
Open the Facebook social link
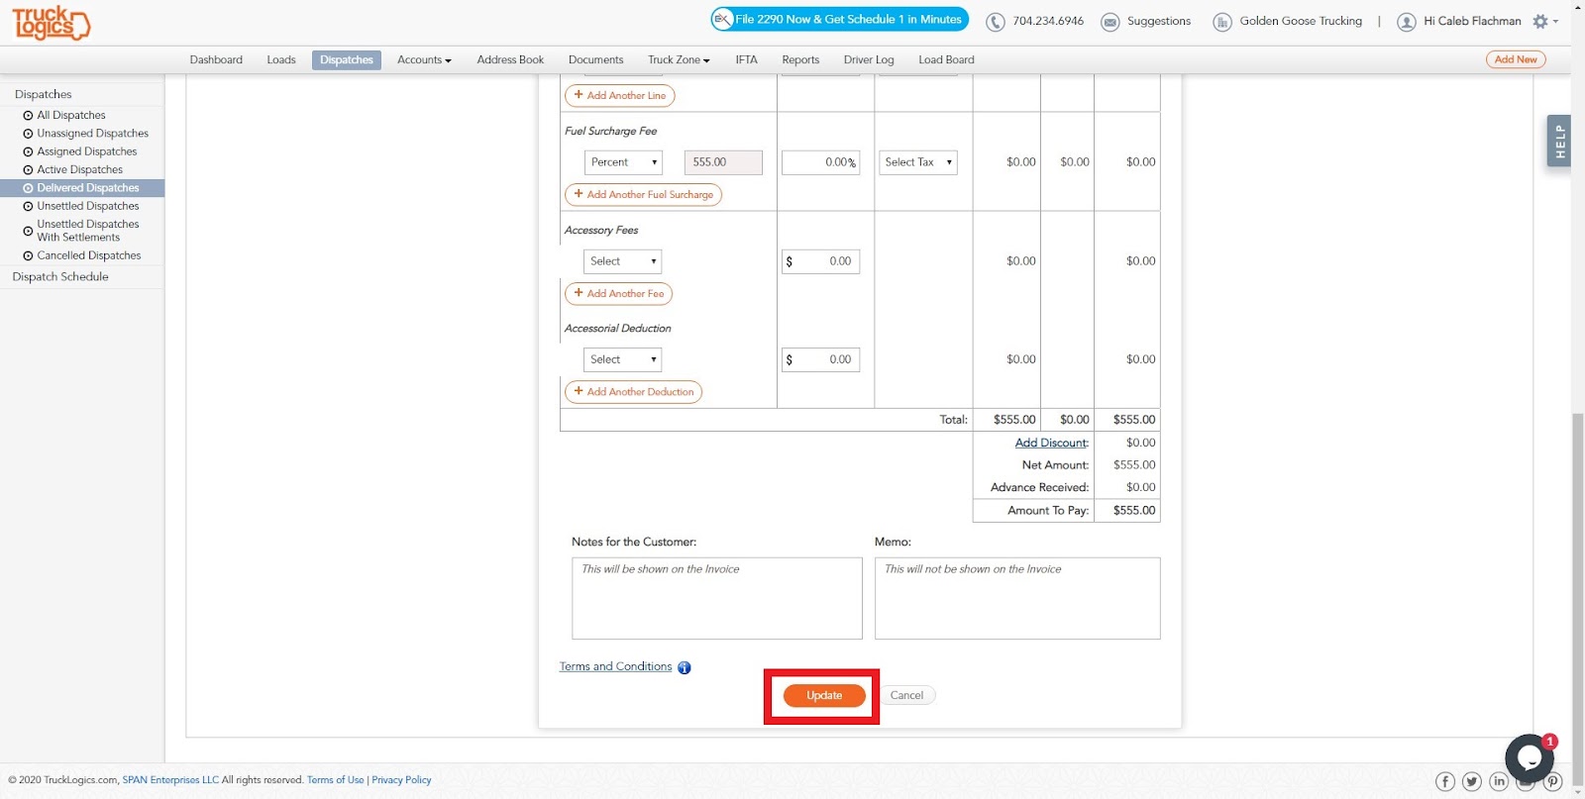pos(1445,781)
